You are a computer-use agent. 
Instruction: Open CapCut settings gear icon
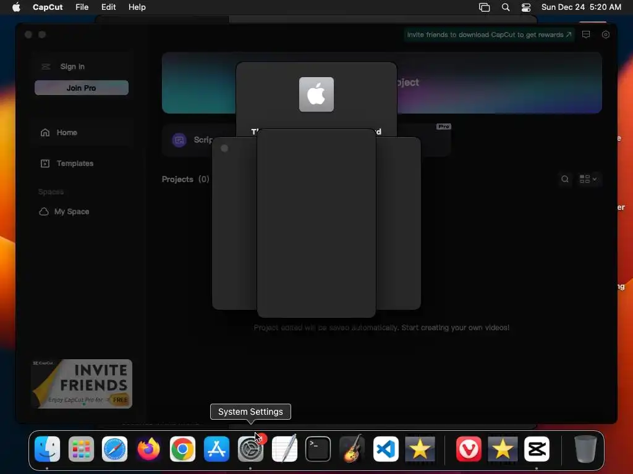606,35
